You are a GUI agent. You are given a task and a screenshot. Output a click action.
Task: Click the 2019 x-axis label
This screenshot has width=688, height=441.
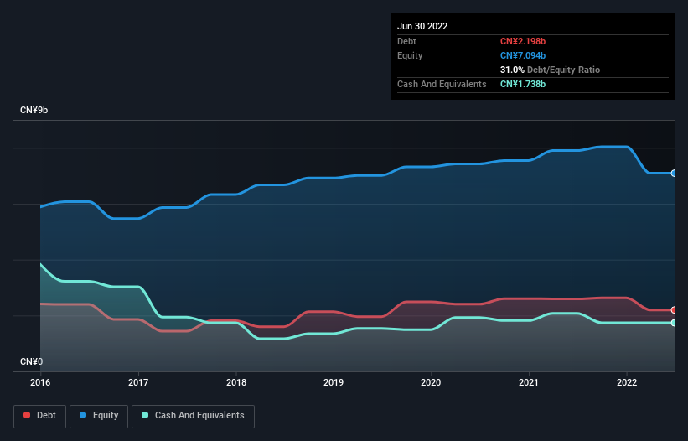[x=334, y=382]
